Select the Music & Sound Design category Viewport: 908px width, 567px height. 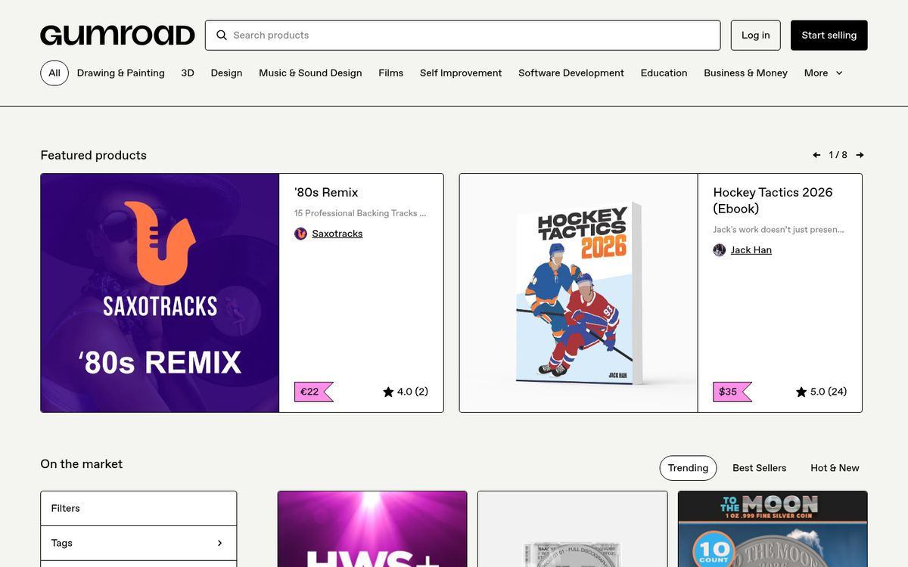(310, 73)
